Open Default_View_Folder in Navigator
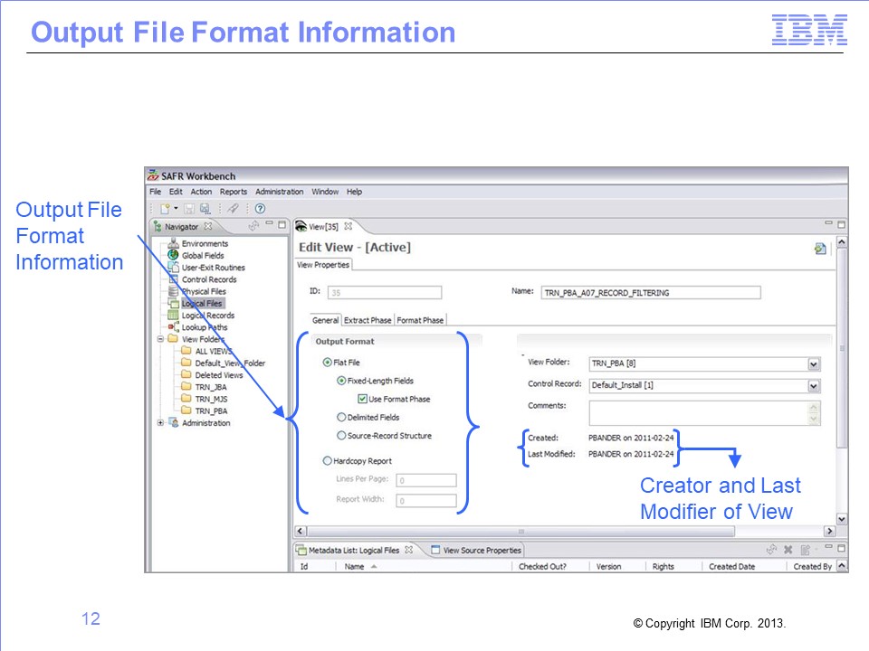Viewport: 869px width, 651px height. coord(229,363)
